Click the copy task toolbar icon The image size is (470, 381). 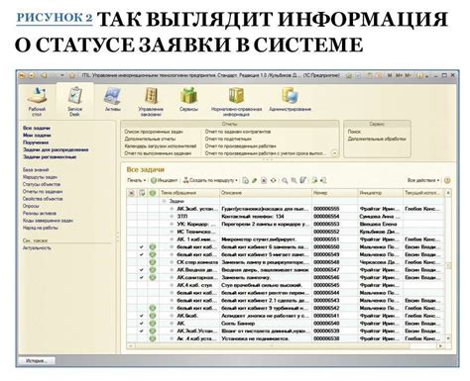(246, 180)
